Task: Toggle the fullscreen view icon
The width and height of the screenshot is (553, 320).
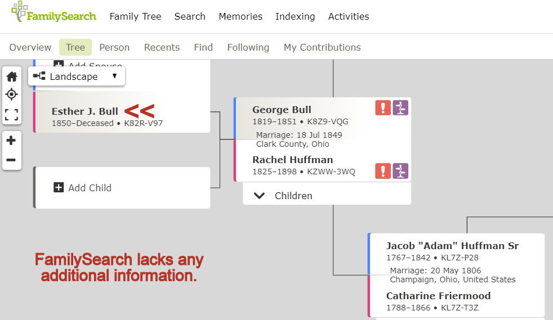Action: 11,115
